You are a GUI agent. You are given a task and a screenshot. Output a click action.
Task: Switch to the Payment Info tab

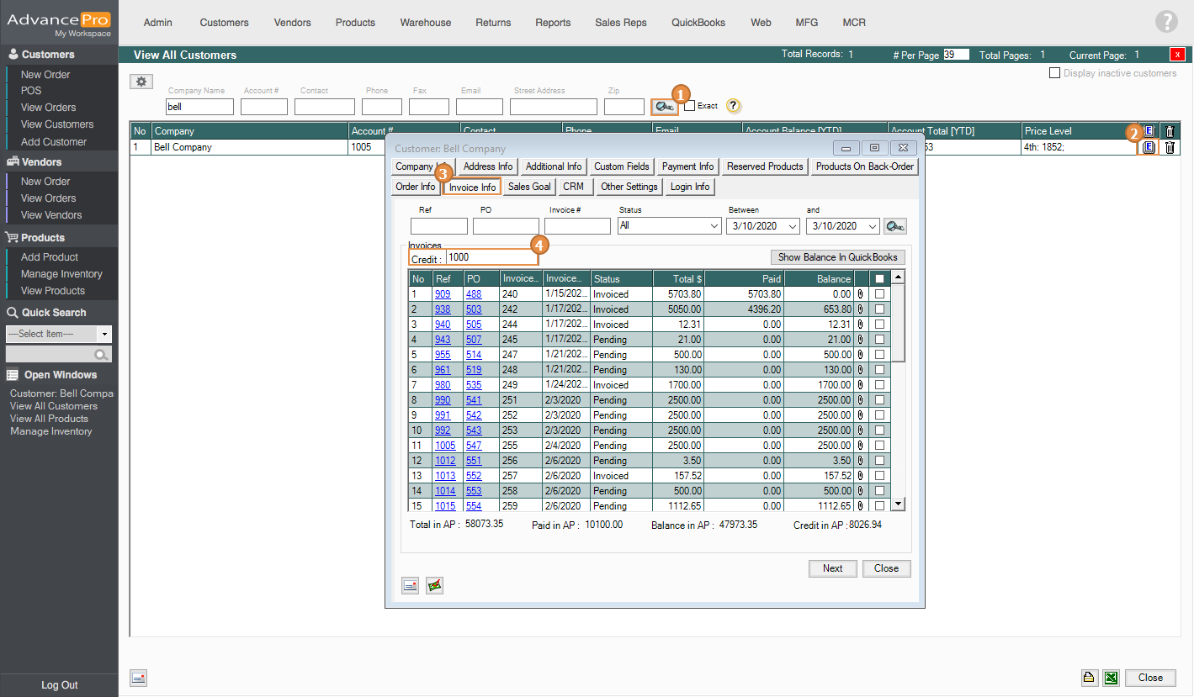click(x=687, y=166)
